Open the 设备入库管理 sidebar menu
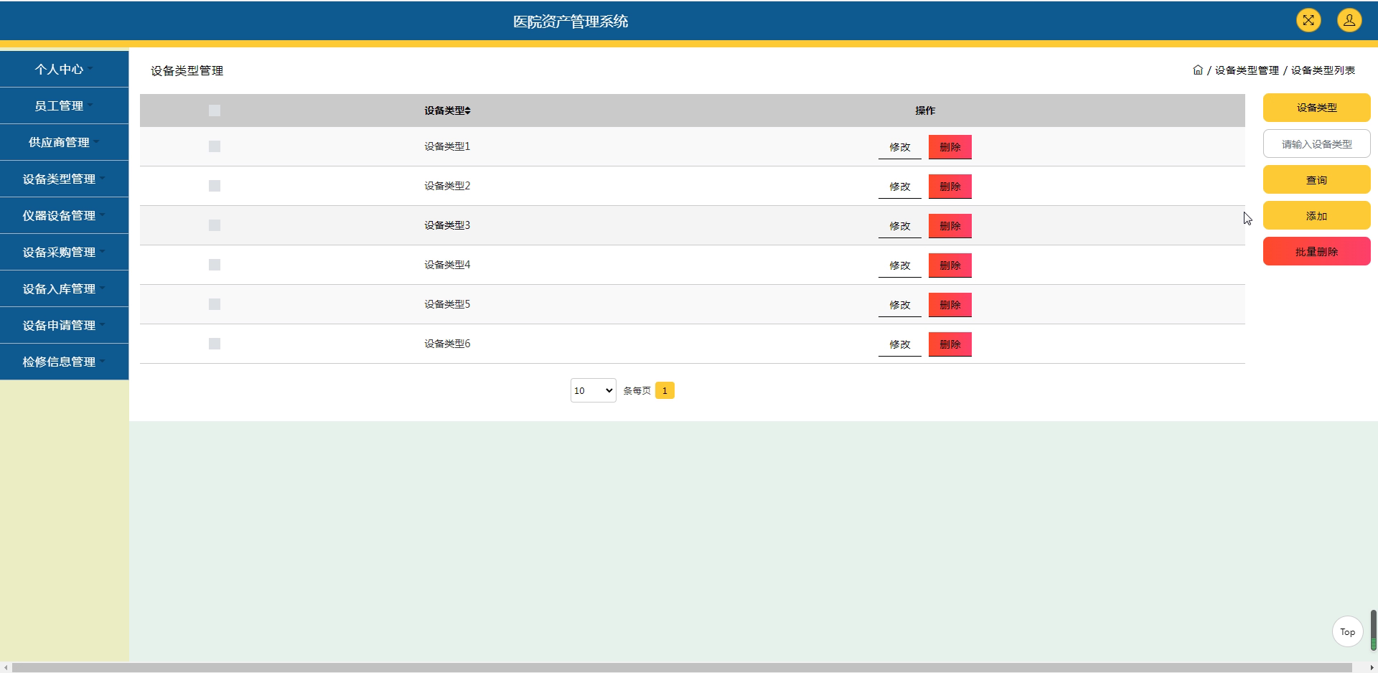Screen dimensions: 1378x673 (x=64, y=288)
